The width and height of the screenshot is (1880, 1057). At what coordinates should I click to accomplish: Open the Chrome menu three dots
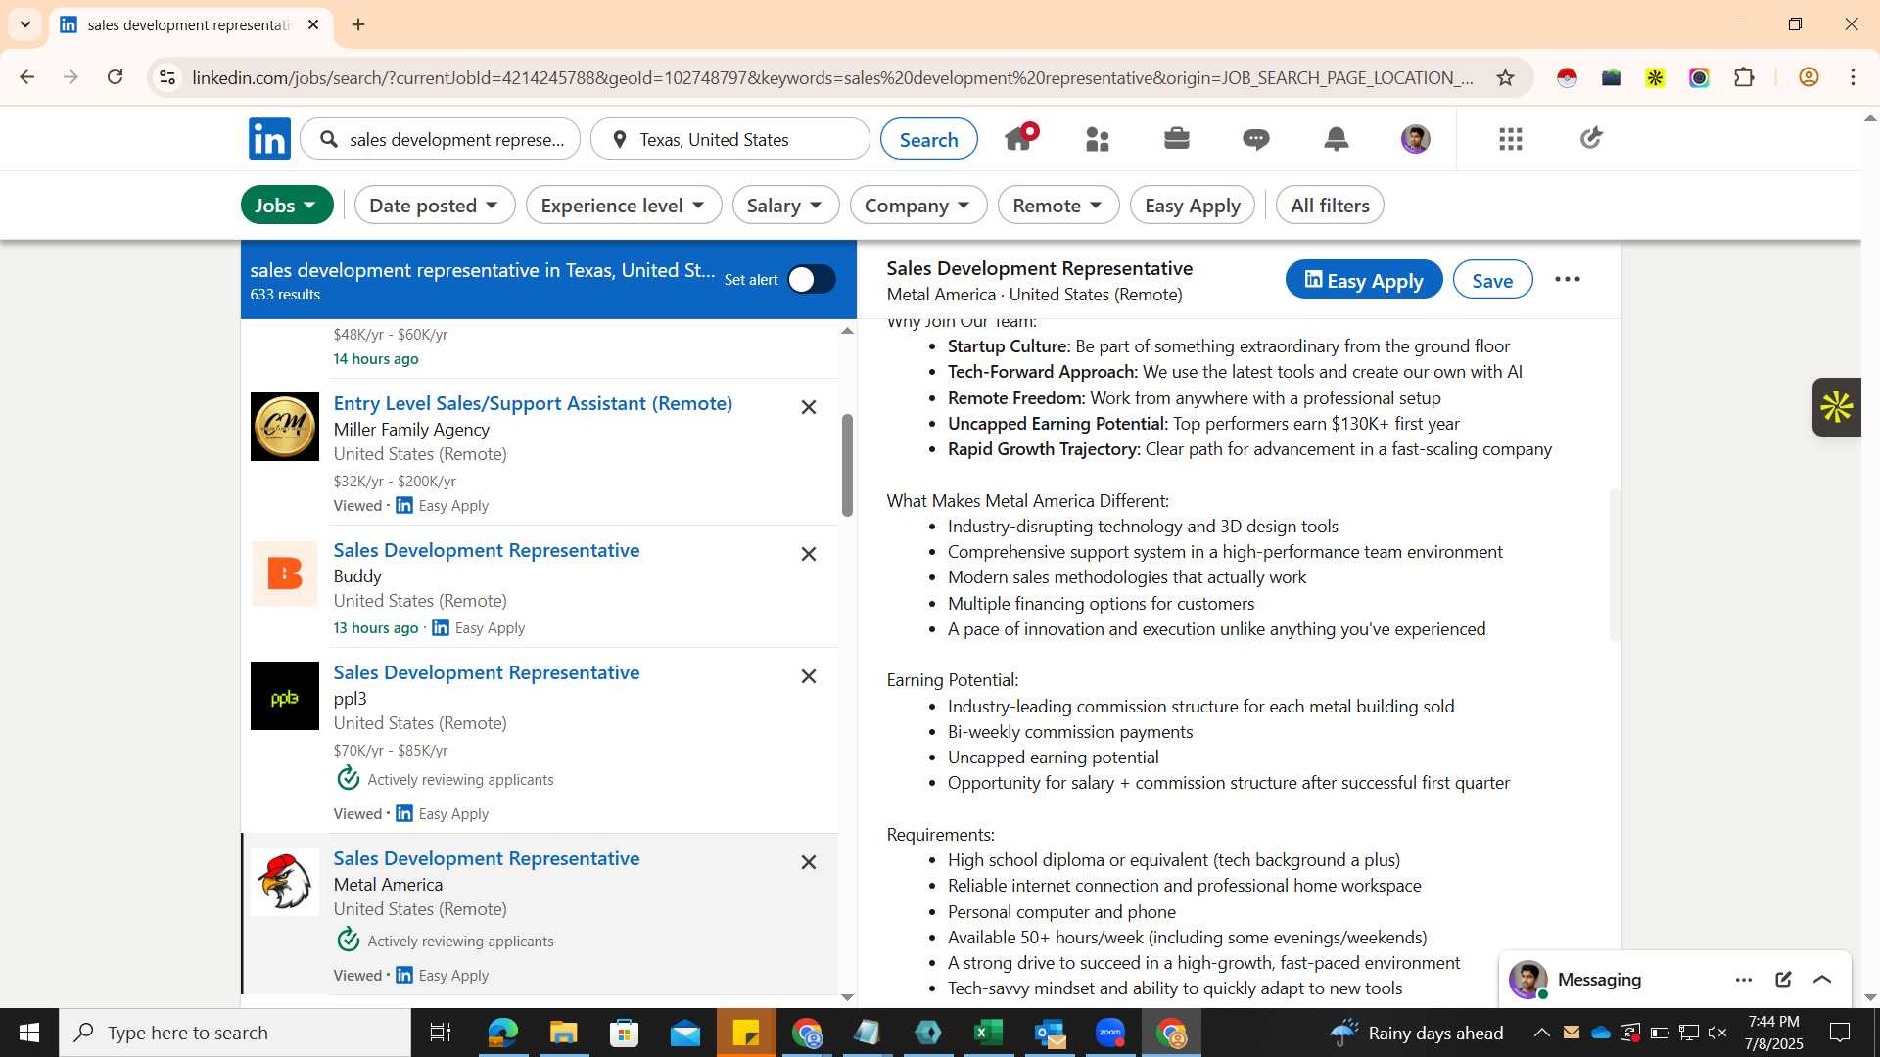click(1854, 77)
